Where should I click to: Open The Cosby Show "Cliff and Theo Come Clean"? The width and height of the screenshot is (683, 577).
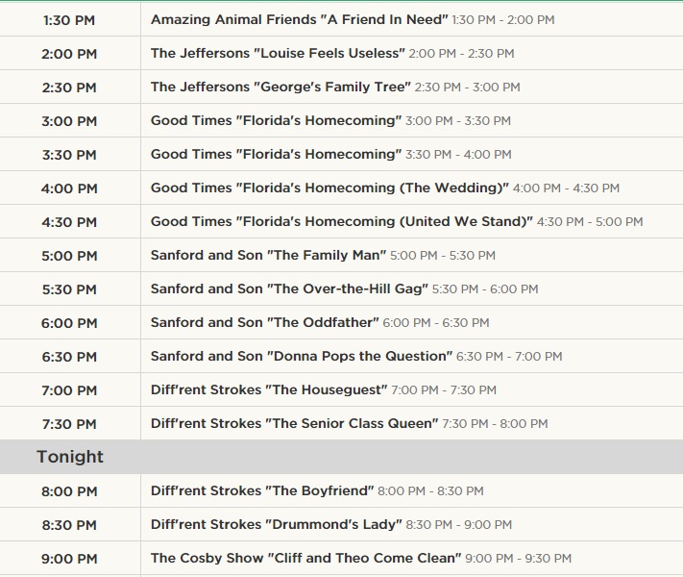click(305, 558)
